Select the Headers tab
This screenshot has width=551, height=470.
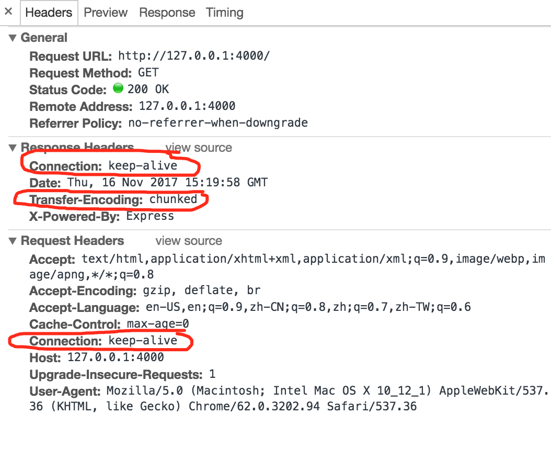[49, 12]
